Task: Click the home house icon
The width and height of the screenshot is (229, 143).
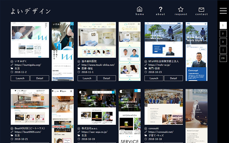Action: pyautogui.click(x=140, y=9)
